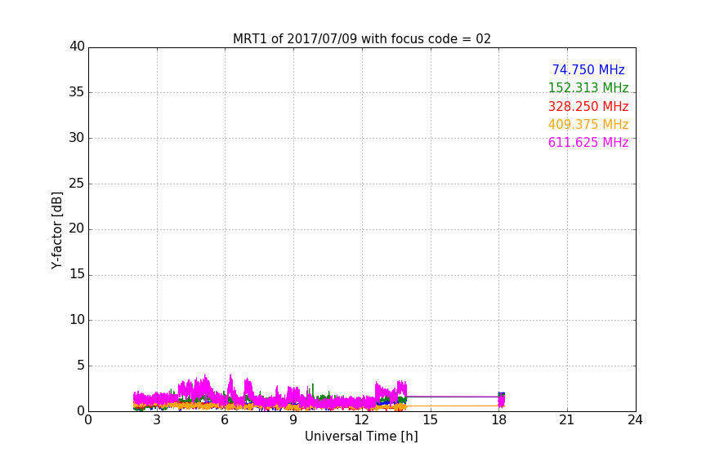The width and height of the screenshot is (706, 470).
Task: Select the 328.250 MHz legend label
Action: (588, 106)
